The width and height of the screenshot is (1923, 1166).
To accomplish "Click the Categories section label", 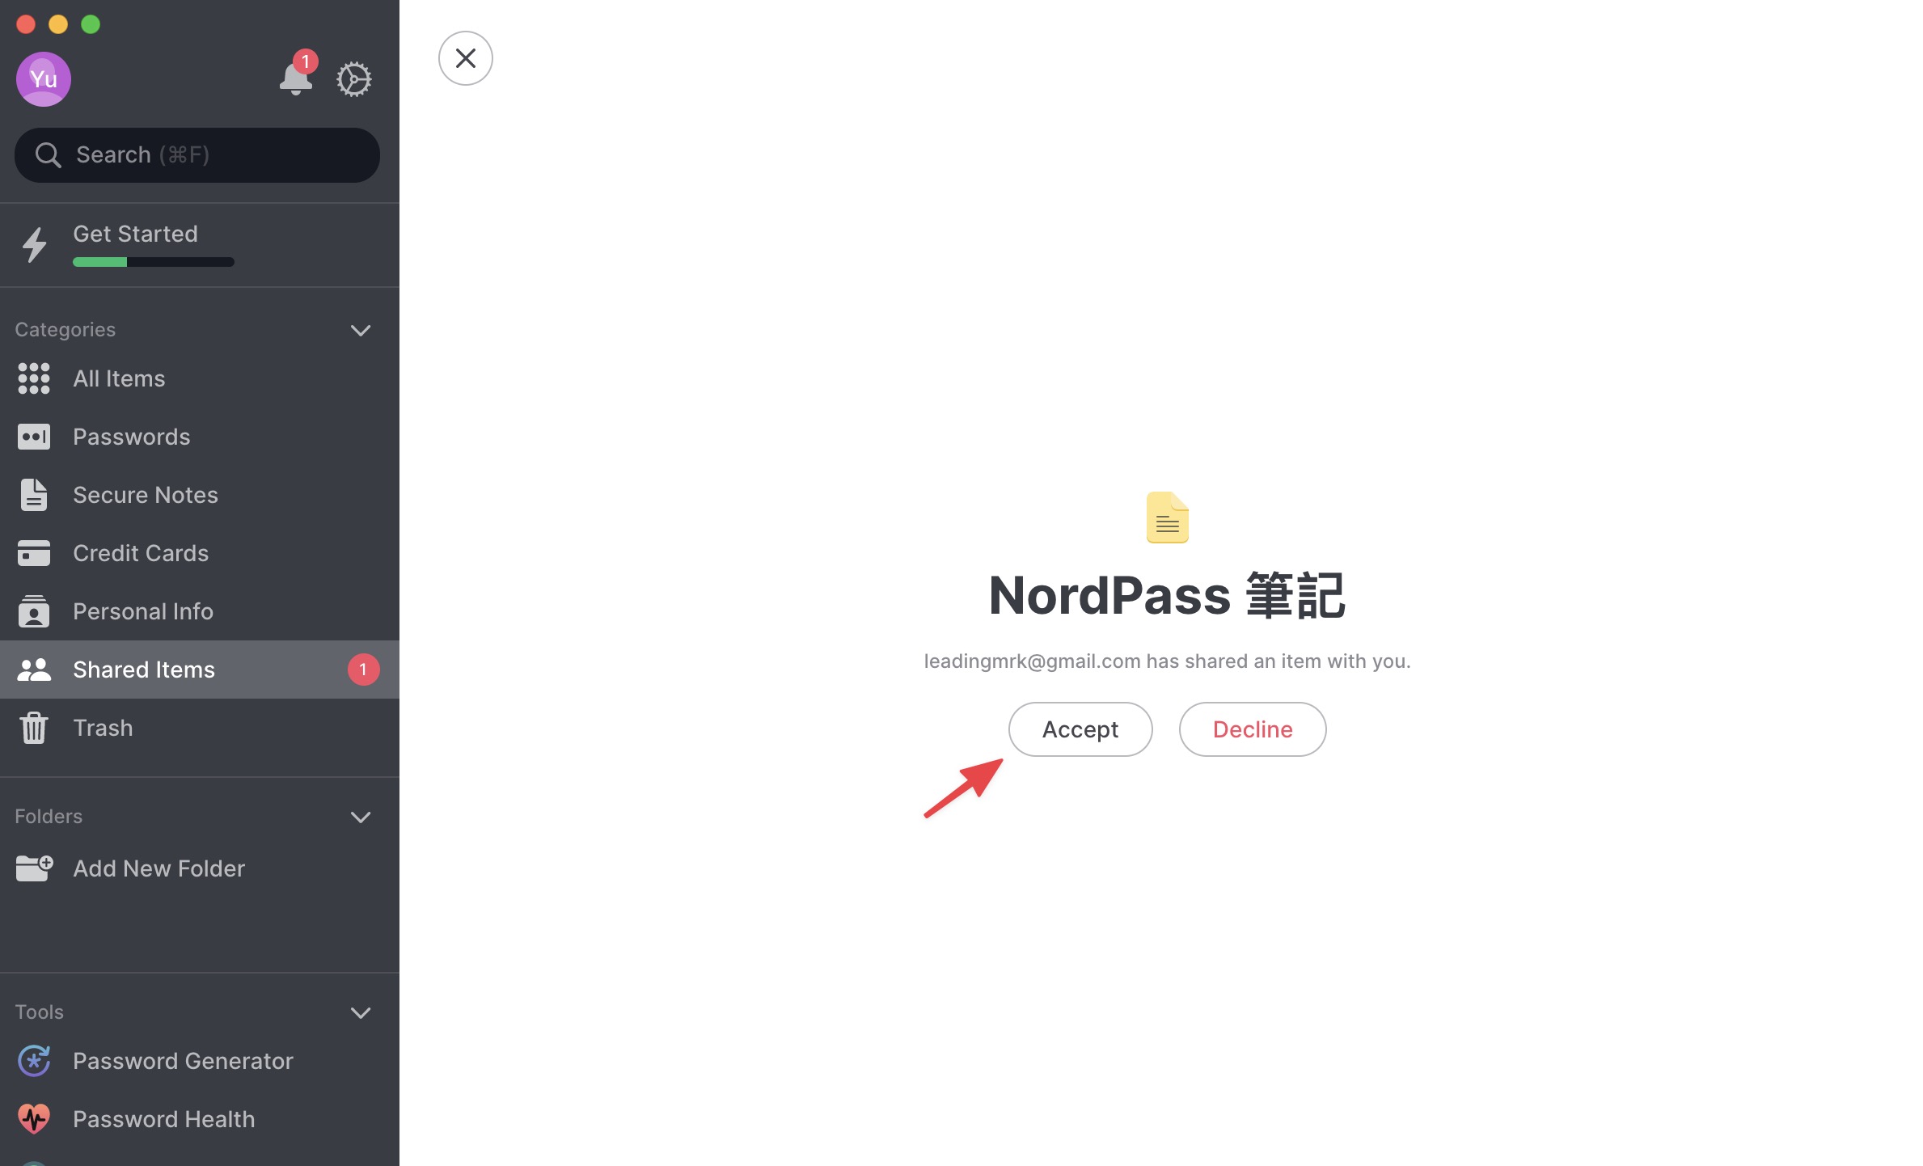I will [65, 330].
